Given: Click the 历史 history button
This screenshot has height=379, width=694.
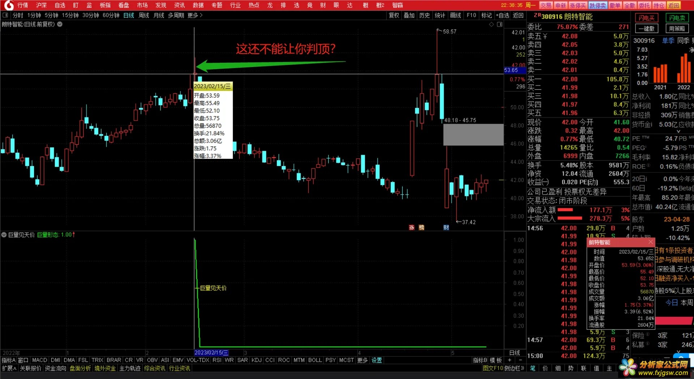Looking at the screenshot, I should 425,15.
